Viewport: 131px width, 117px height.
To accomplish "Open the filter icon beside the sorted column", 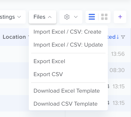I will coord(123,37).
